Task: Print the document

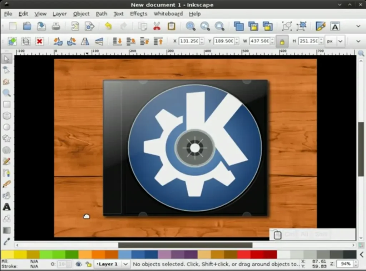Action: [56, 26]
